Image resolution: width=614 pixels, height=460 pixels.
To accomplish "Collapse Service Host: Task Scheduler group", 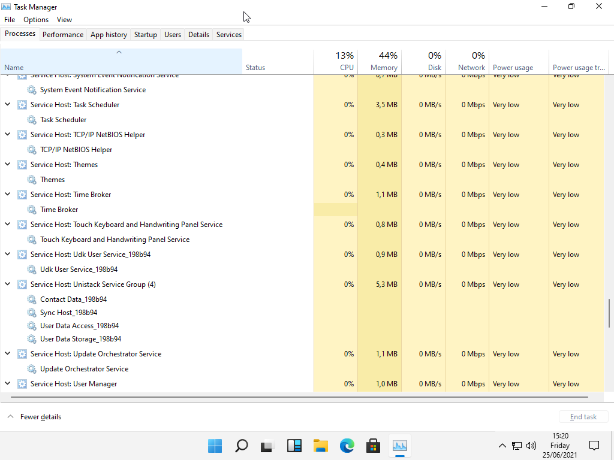I will 8,104.
